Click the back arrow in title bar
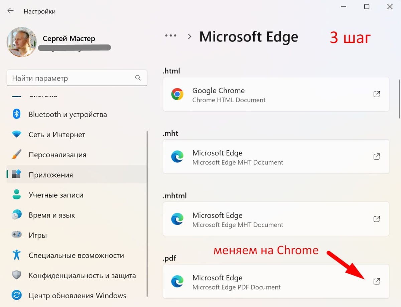Image resolution: width=401 pixels, height=307 pixels. coord(10,11)
